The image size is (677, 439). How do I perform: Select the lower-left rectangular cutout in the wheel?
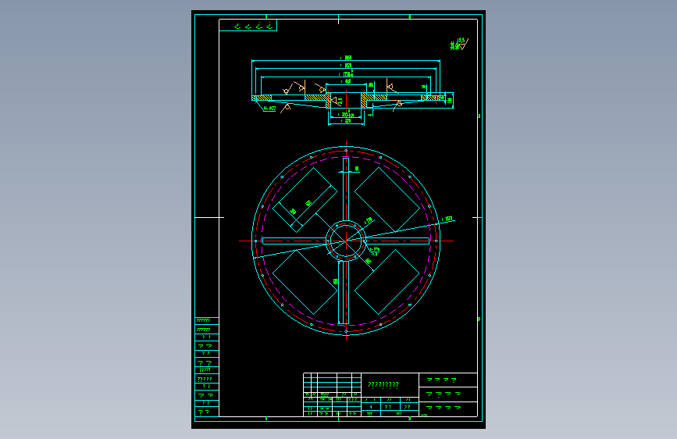point(305,282)
